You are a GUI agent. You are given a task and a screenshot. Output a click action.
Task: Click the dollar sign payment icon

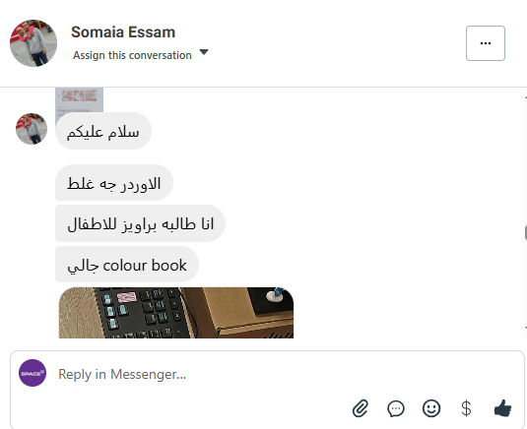[x=466, y=408]
